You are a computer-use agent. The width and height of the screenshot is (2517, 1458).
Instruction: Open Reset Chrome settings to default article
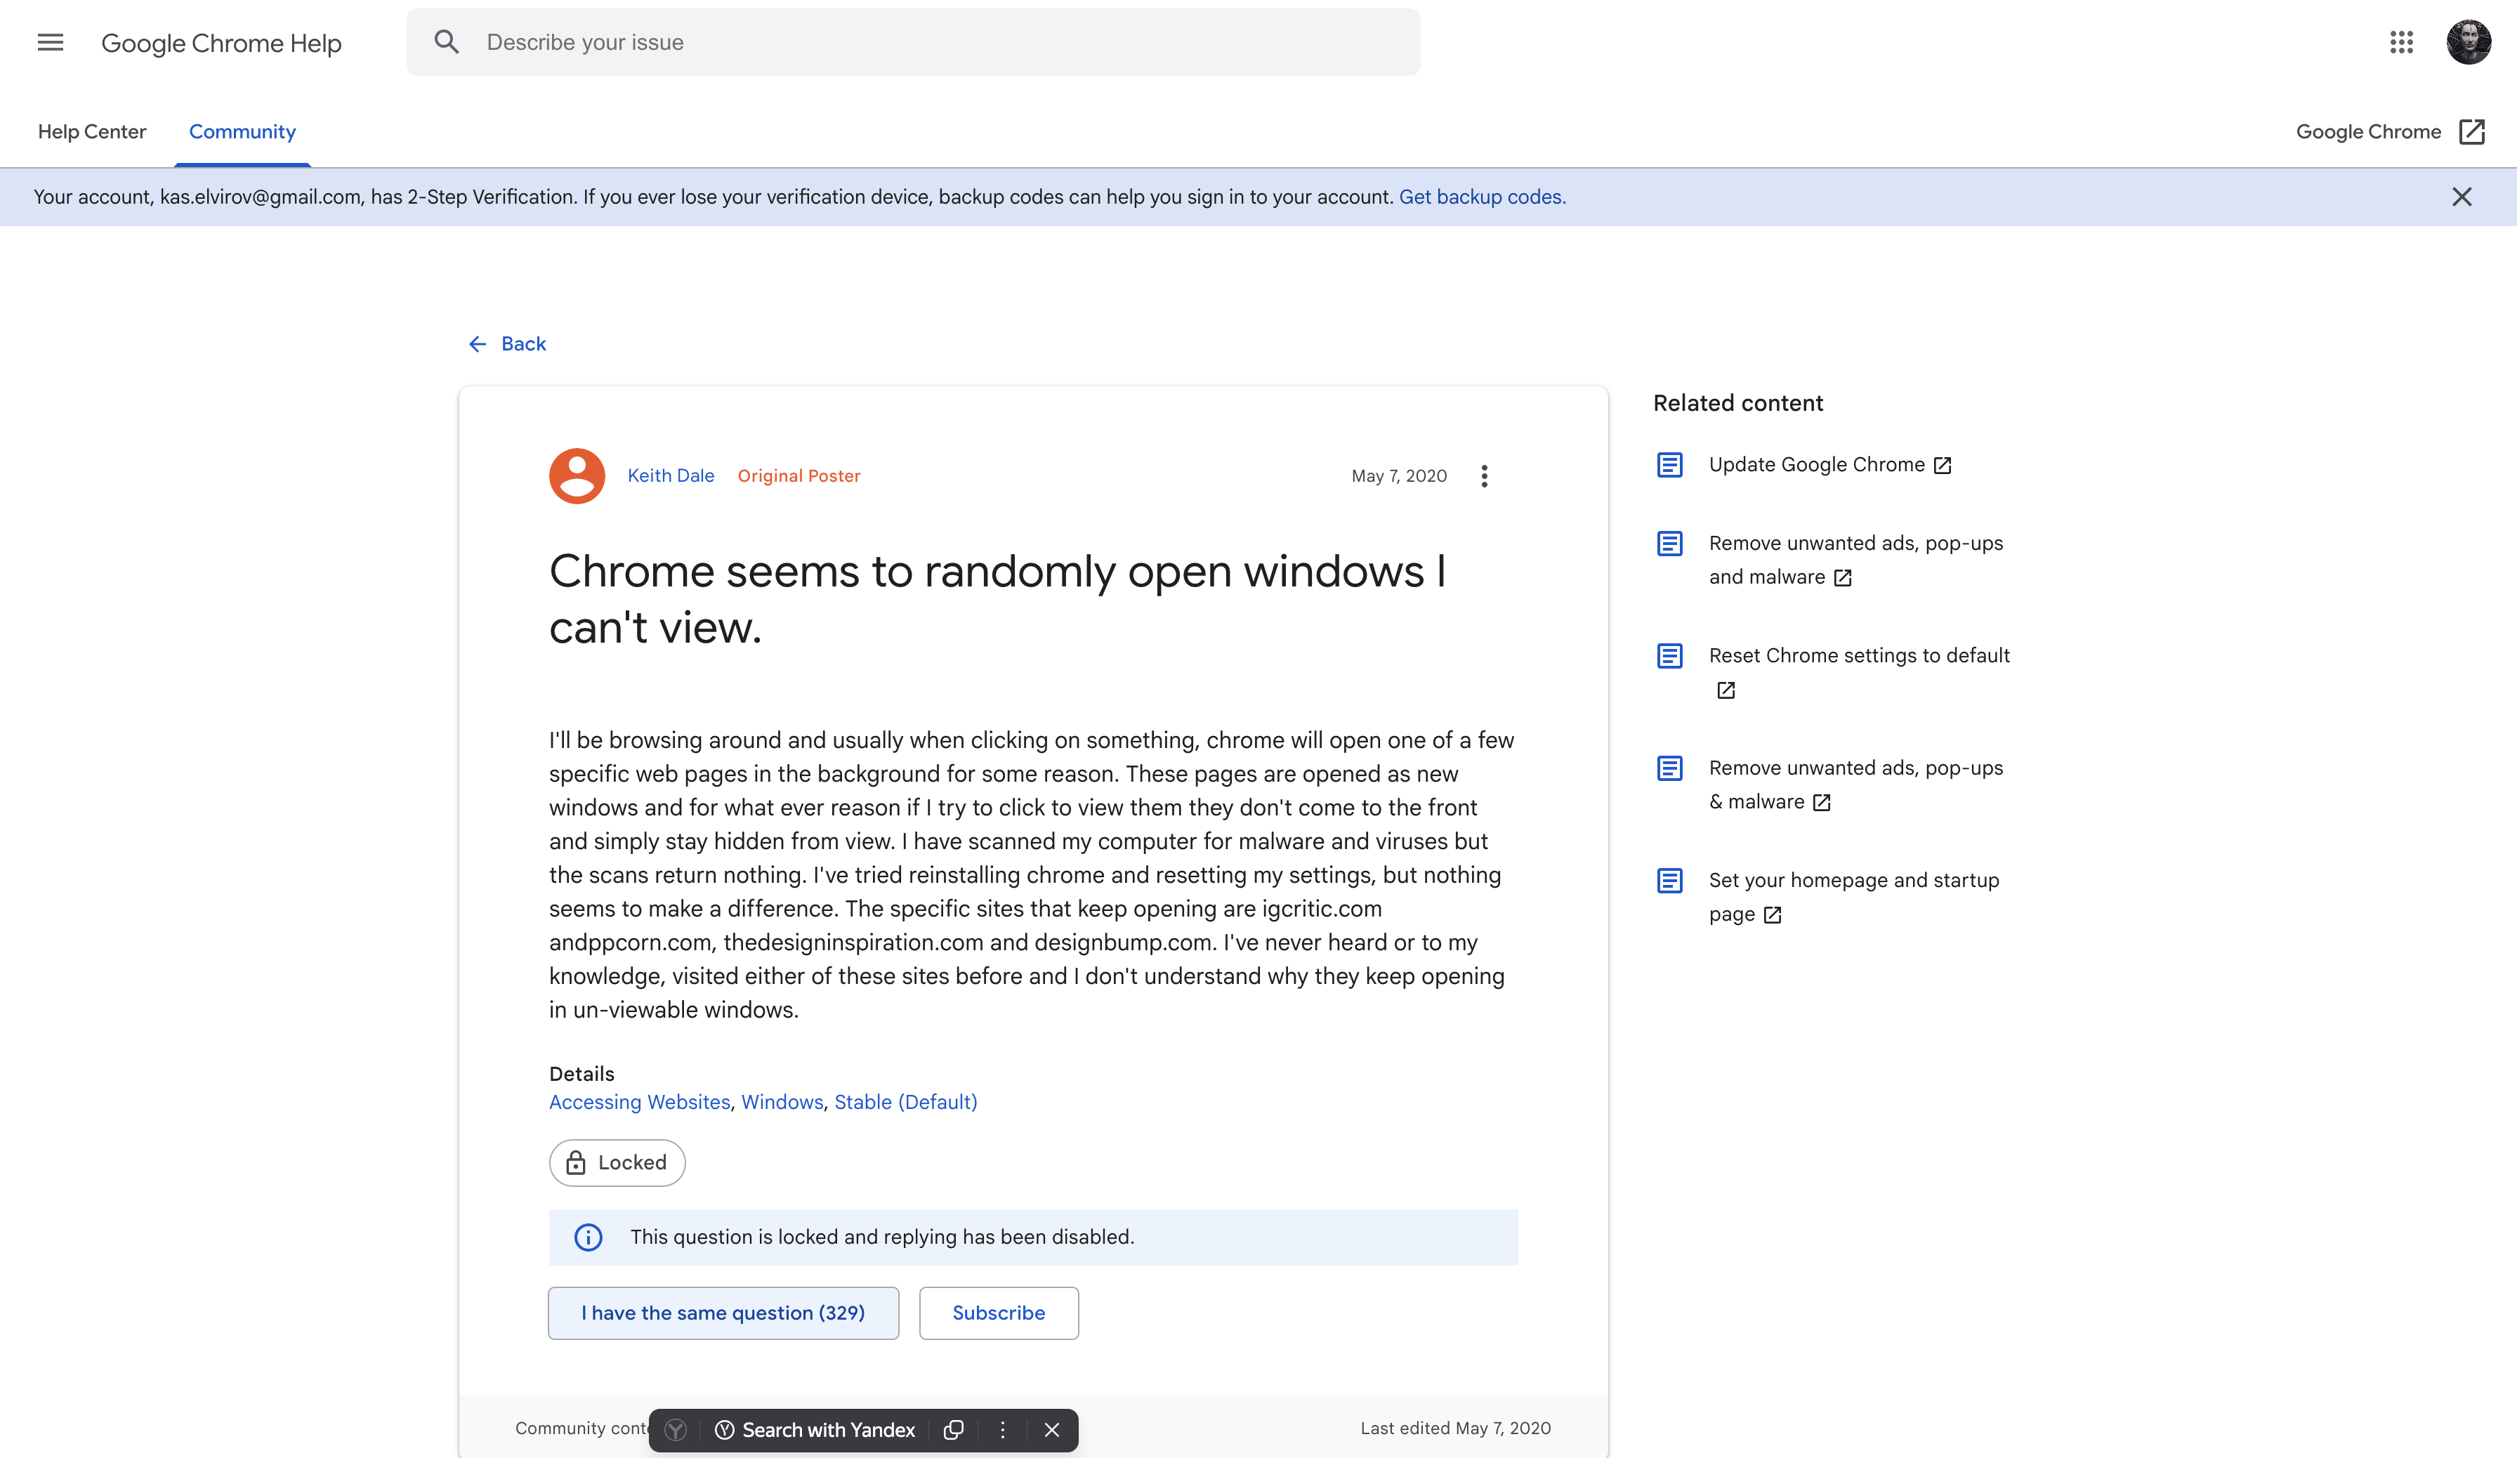[1858, 656]
